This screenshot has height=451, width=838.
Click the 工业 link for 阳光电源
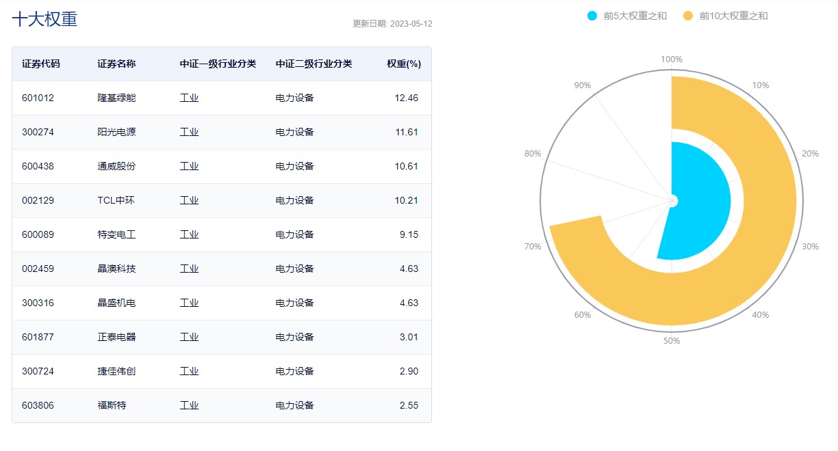click(x=189, y=132)
